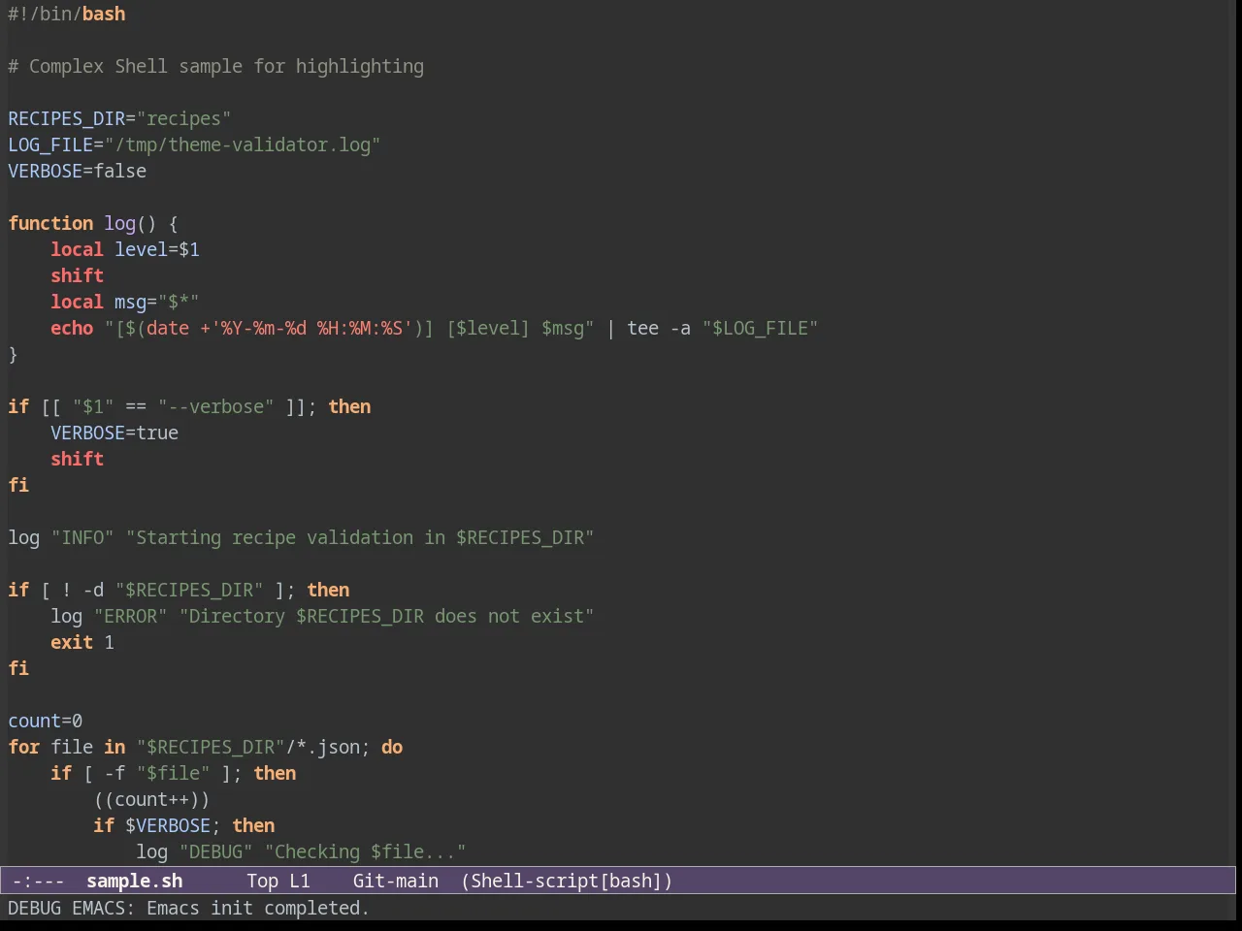Screen dimensions: 1242x931
Task: Click the "Checking $file..." debug string
Action: (366, 851)
